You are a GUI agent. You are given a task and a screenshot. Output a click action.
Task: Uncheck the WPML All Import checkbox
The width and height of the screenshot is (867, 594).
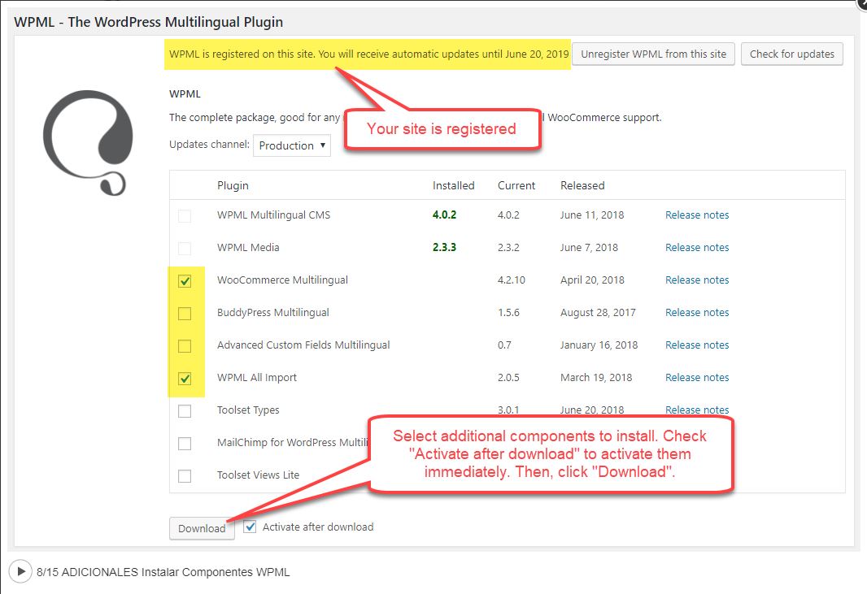(x=185, y=379)
